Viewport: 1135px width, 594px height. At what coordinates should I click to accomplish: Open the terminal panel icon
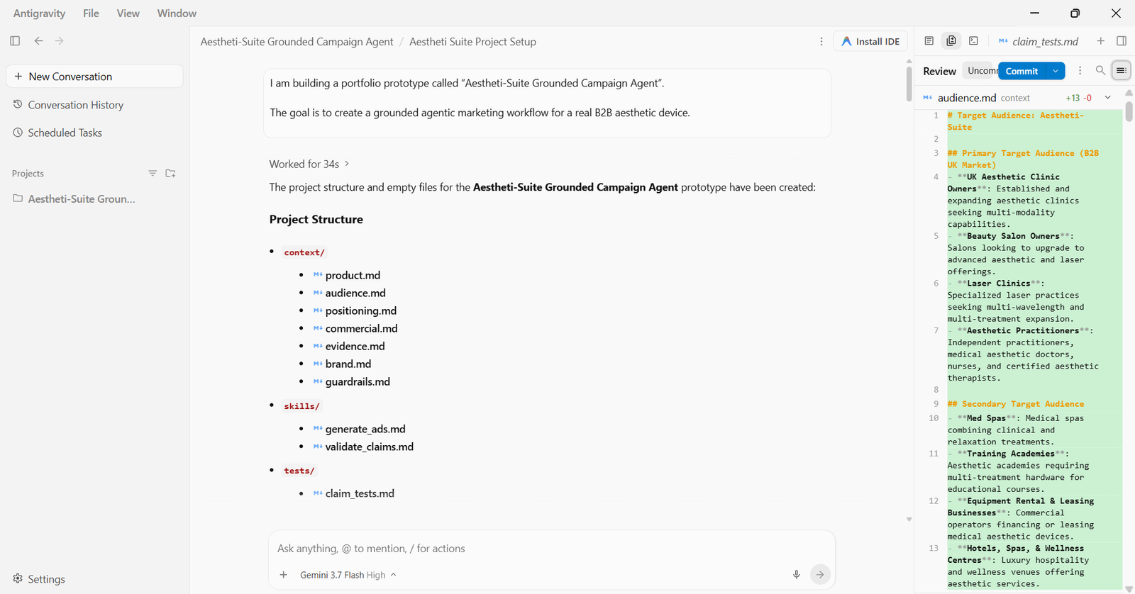(974, 41)
